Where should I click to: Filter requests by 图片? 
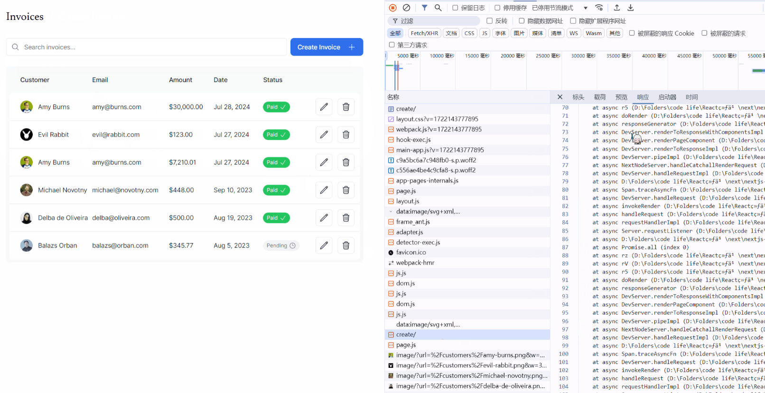519,33
